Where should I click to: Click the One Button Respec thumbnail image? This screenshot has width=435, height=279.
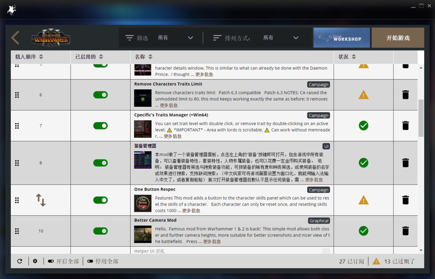[143, 203]
